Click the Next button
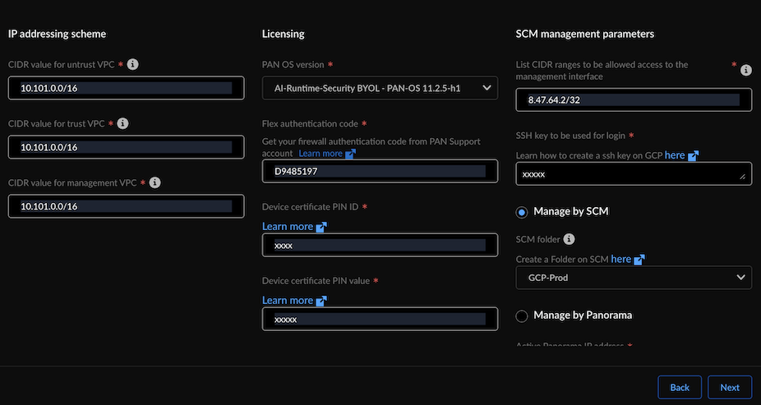This screenshot has height=405, width=761. coord(730,387)
